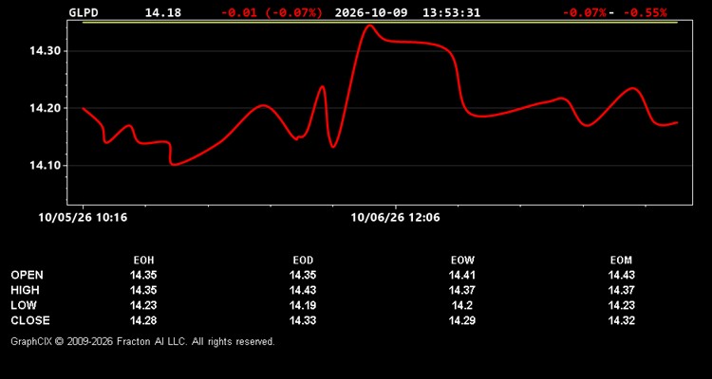The image size is (712, 379).
Task: Click the CLOSE row label
Action: 30,320
